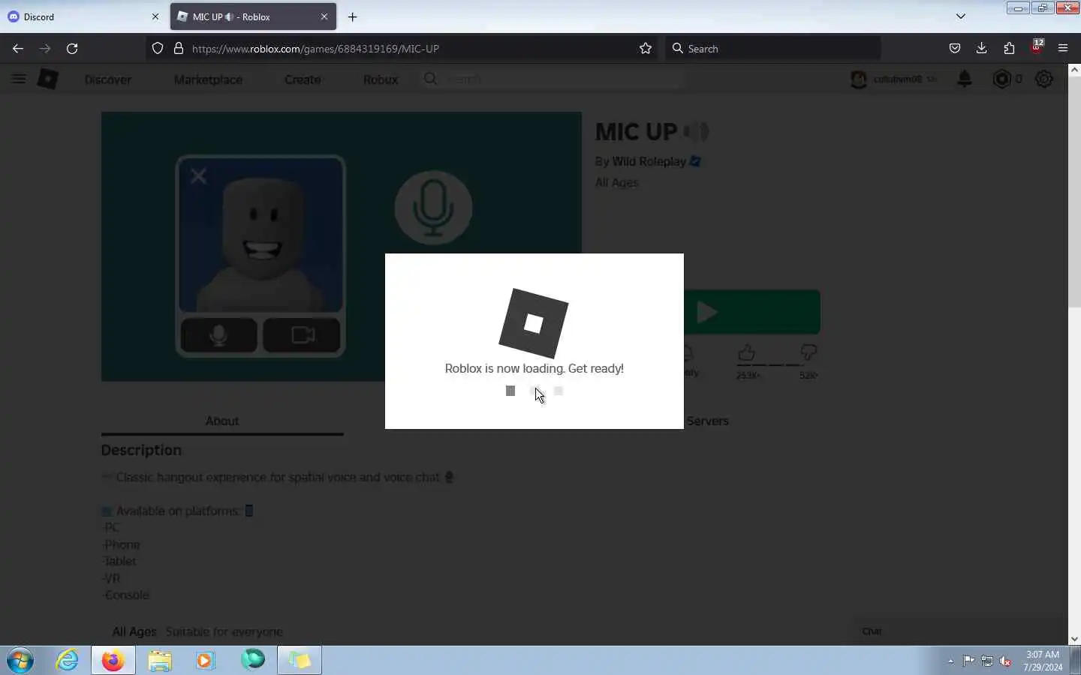This screenshot has height=675, width=1081.
Task: Open the yellow folder taskbar item
Action: tap(300, 661)
